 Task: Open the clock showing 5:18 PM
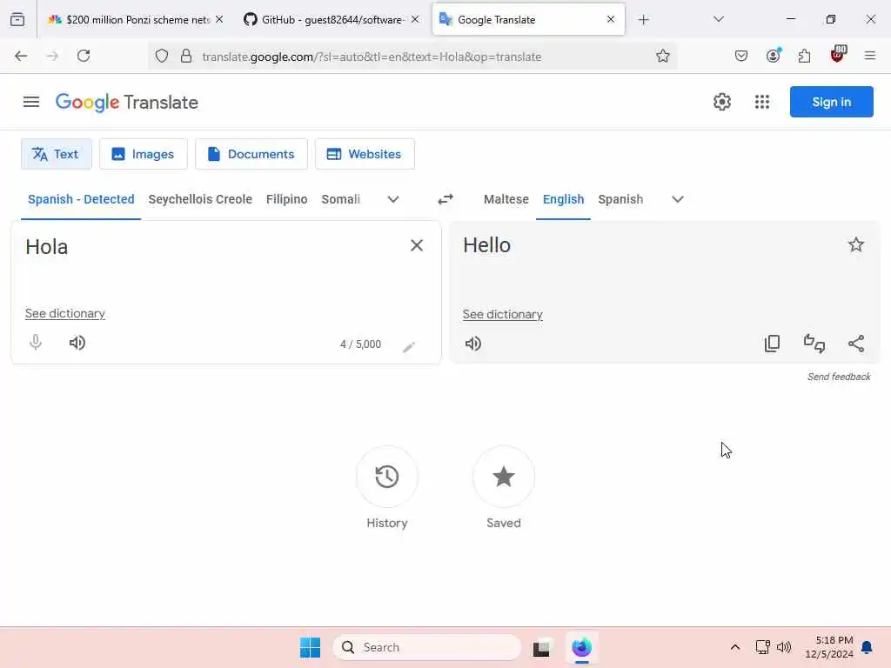point(829,647)
